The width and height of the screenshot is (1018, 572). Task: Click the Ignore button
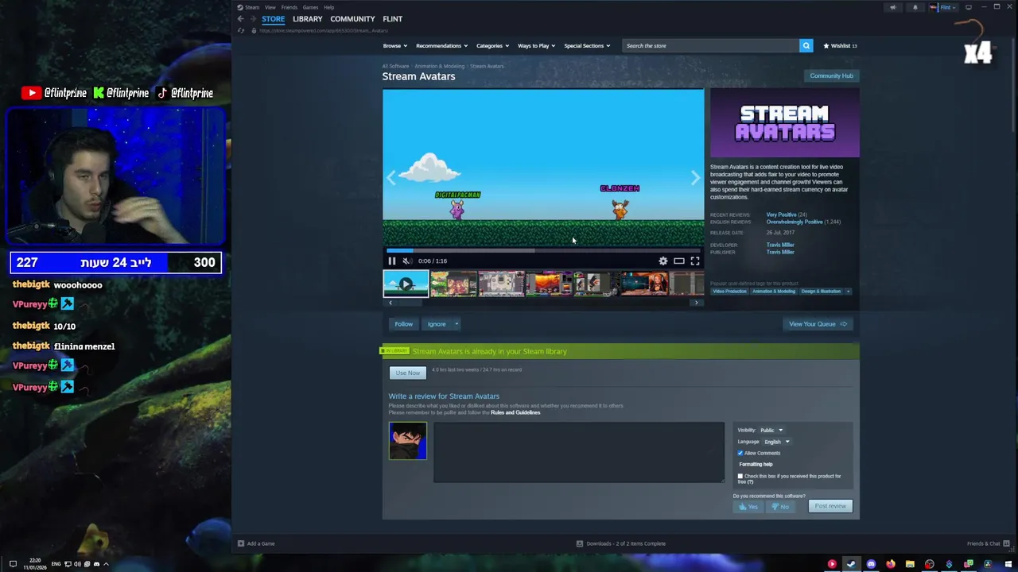click(x=437, y=324)
